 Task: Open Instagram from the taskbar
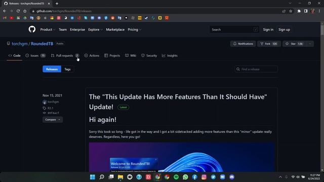204,177
